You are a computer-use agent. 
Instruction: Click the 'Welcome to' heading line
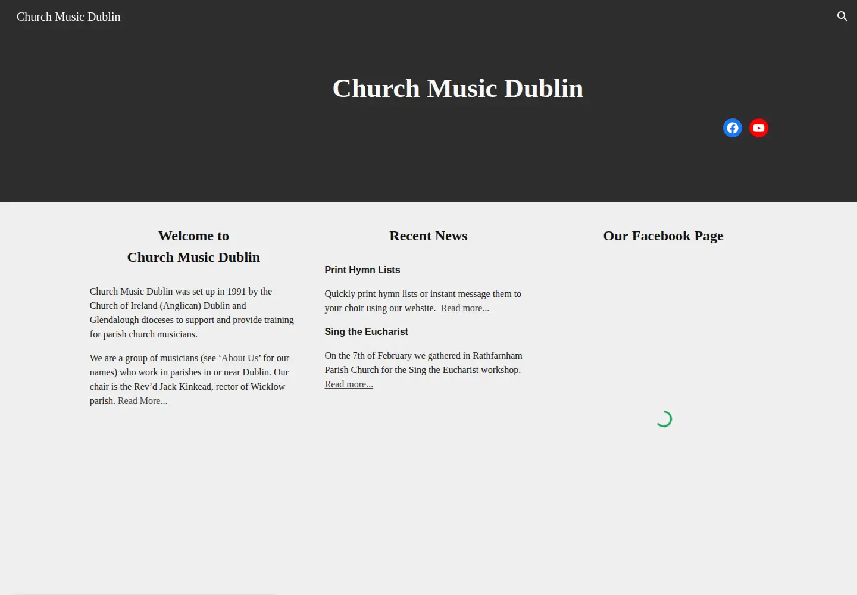193,236
